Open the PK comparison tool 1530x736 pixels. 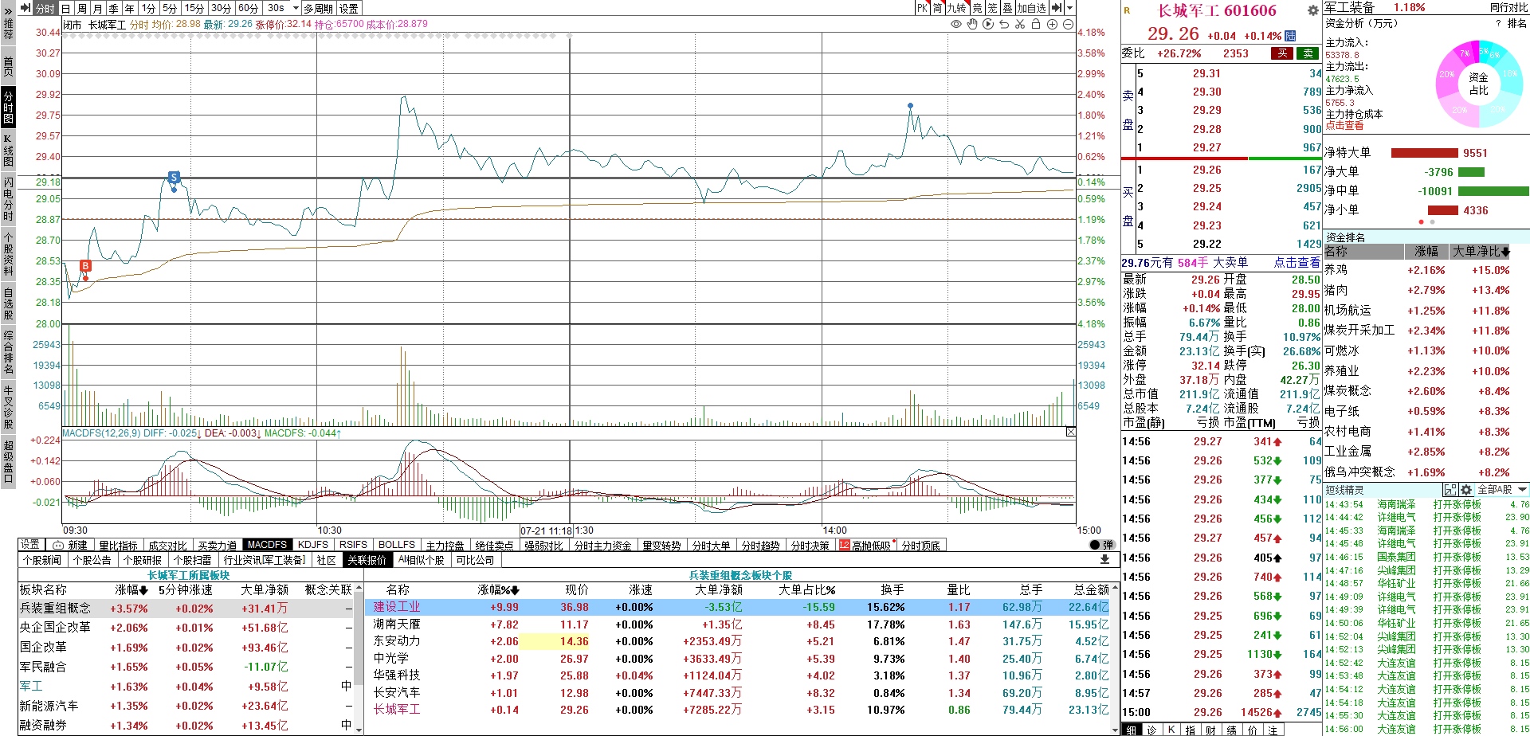click(922, 8)
